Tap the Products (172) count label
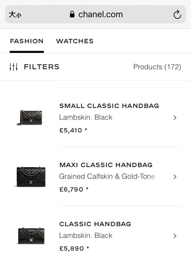Screen dimensions: 191x262 point(157,67)
